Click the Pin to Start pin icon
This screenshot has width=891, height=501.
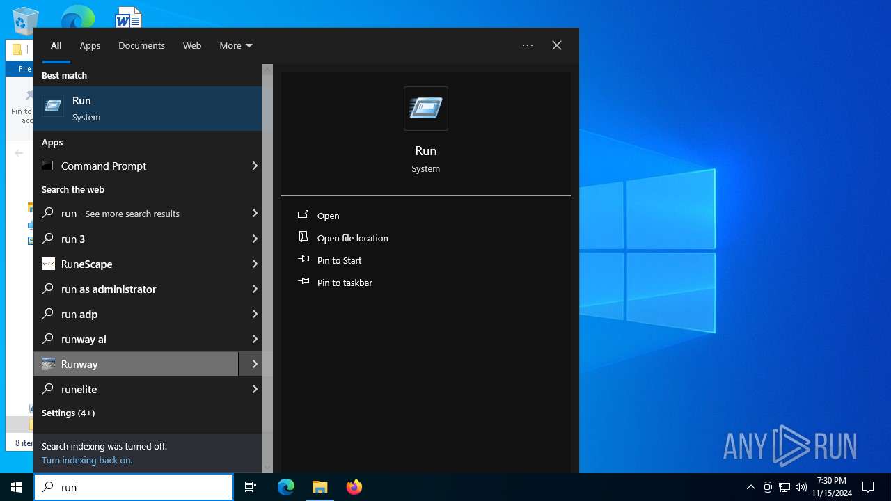click(303, 260)
